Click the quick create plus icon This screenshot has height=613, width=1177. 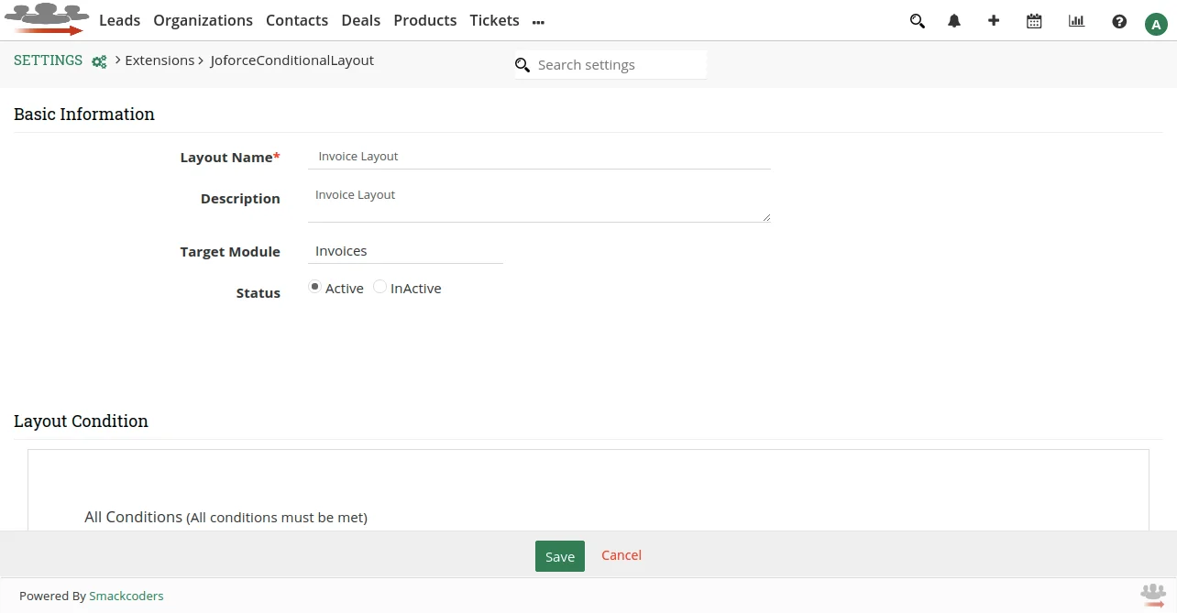[994, 20]
